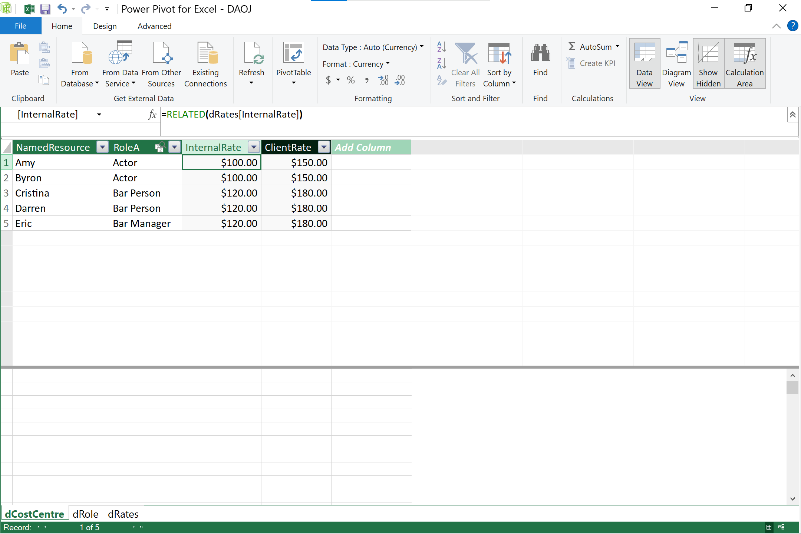Click the Paste icon in Clipboard
801x534 pixels.
[20, 54]
